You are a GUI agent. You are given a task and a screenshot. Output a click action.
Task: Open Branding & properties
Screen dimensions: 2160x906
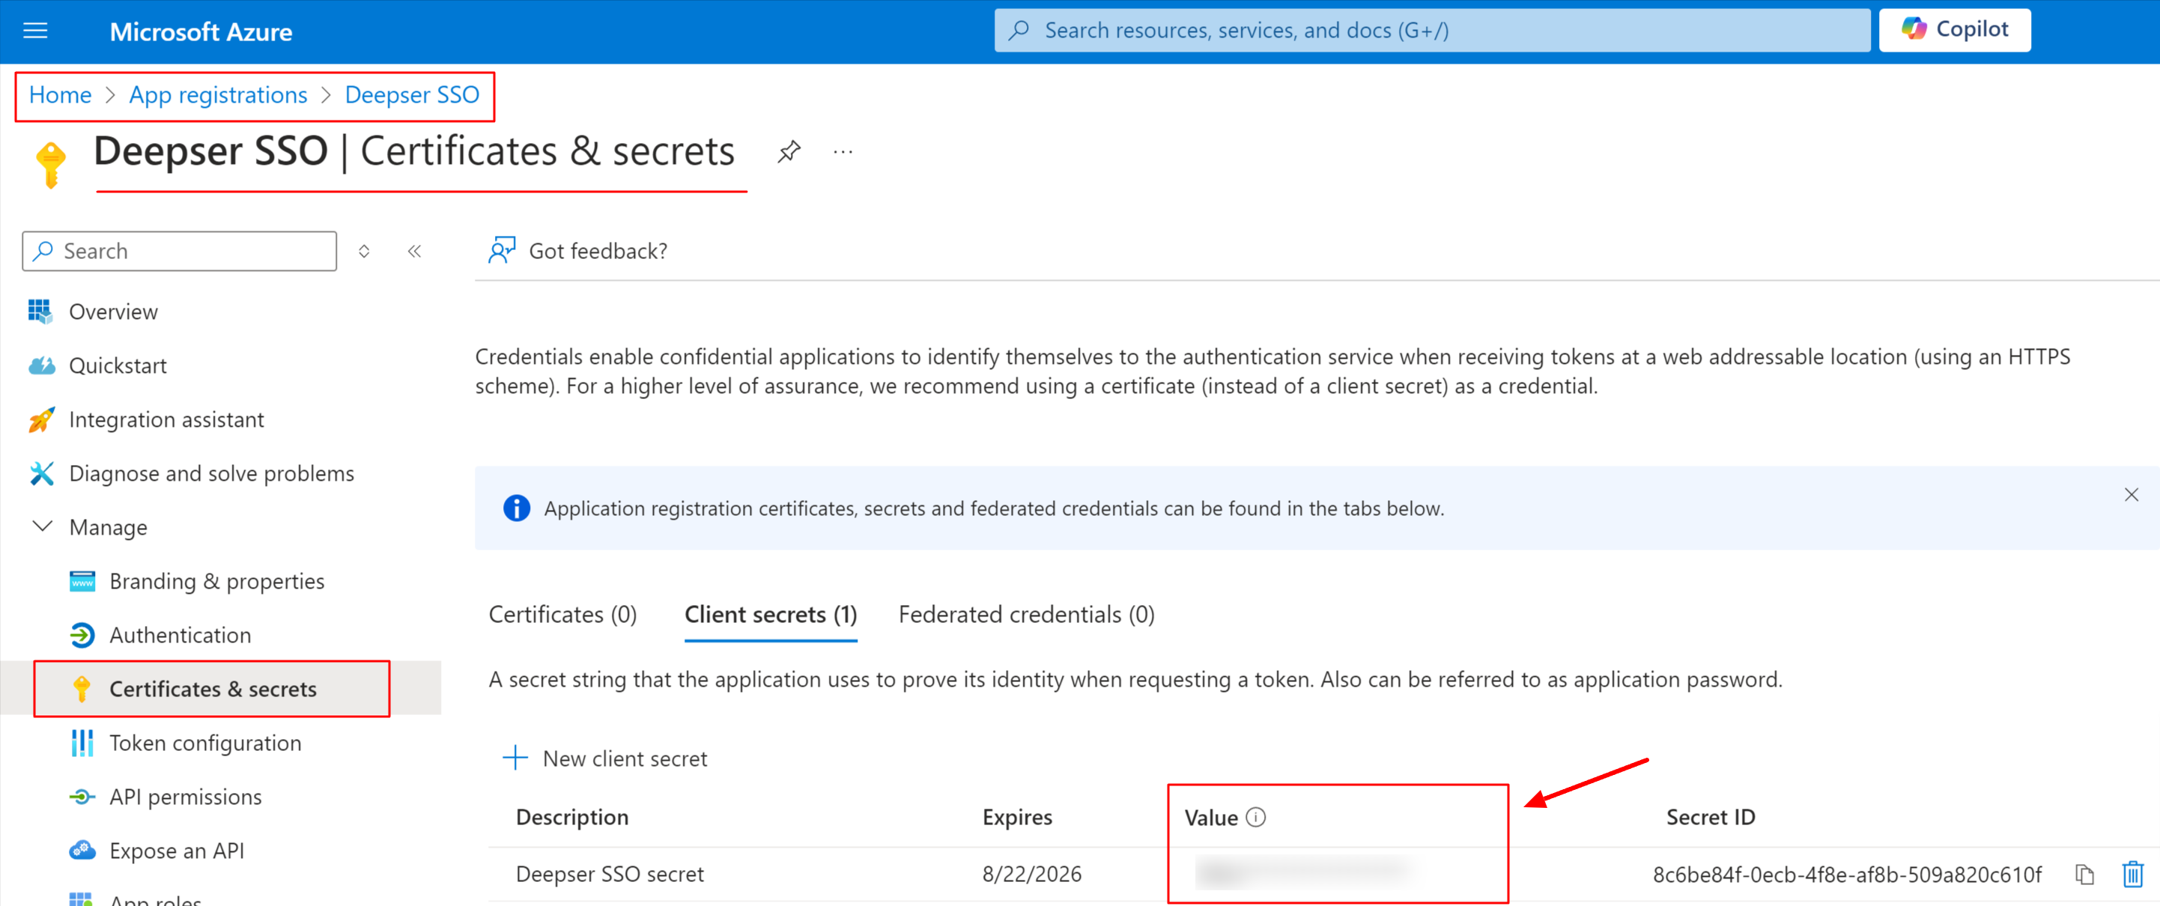pos(216,581)
